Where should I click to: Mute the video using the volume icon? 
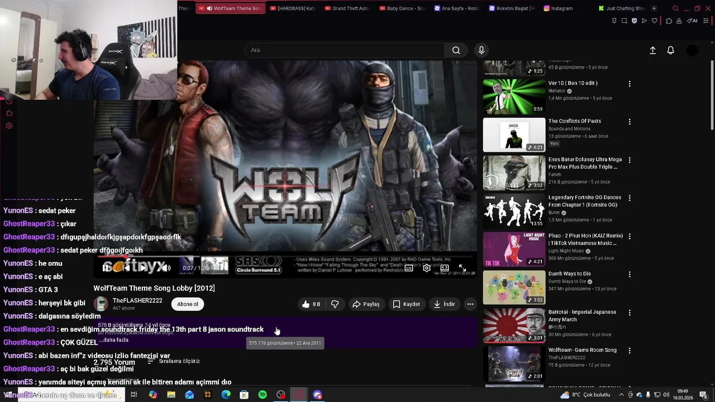click(x=166, y=268)
